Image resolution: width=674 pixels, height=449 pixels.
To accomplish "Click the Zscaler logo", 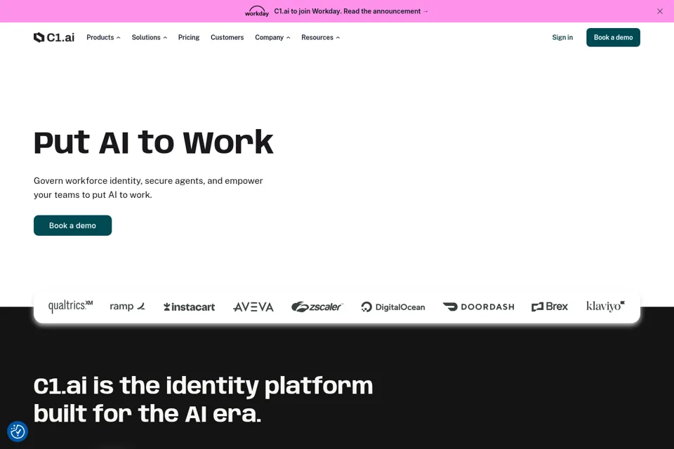I will [x=317, y=307].
